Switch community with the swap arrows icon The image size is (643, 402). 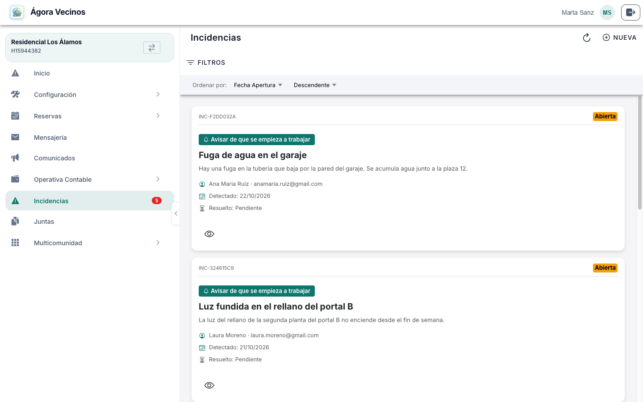152,47
